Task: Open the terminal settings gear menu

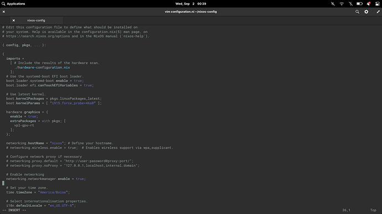Action: [366, 12]
